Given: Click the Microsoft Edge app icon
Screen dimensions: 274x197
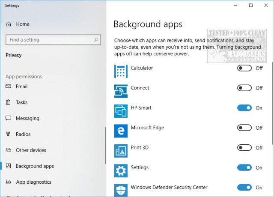Looking at the screenshot, I should [x=121, y=131].
